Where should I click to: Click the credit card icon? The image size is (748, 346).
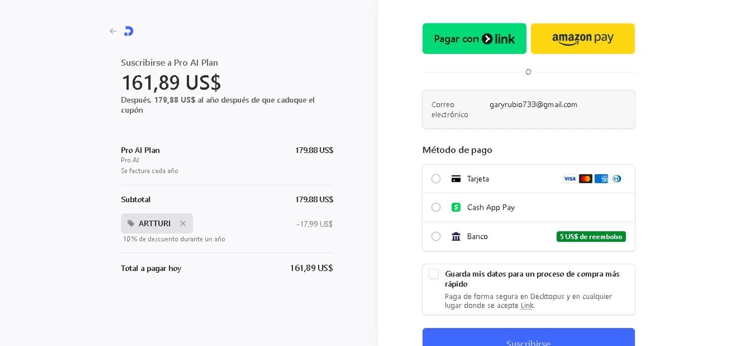[x=456, y=179]
